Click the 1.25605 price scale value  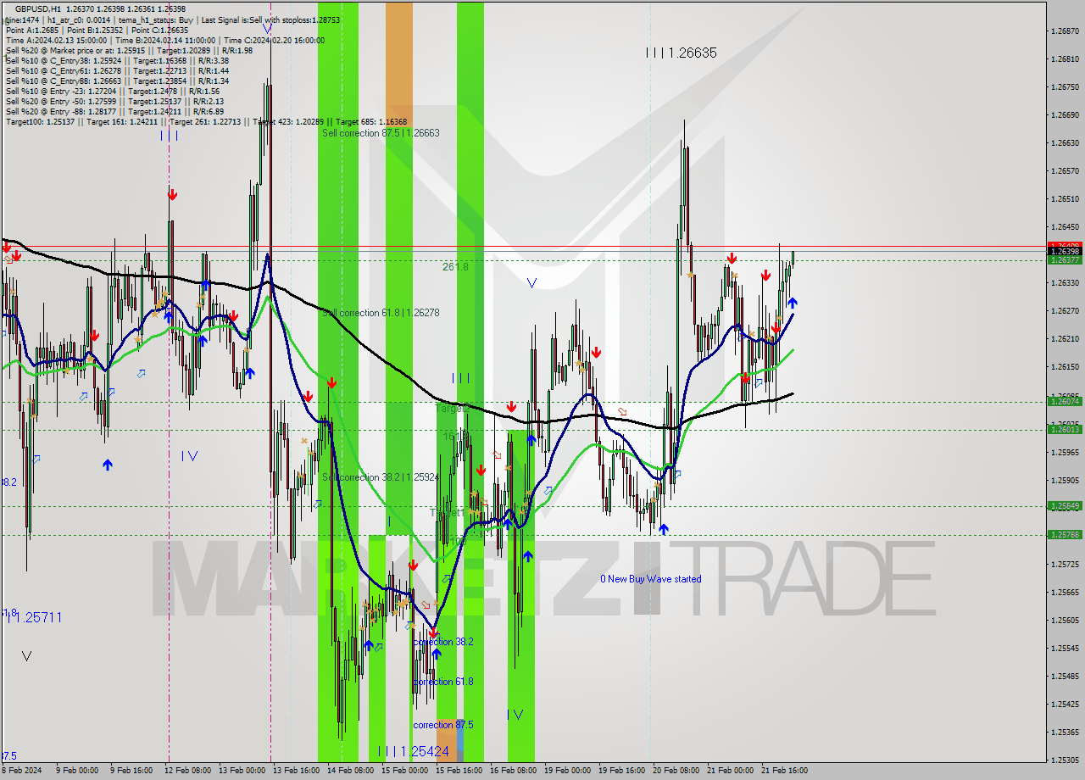click(x=1065, y=620)
